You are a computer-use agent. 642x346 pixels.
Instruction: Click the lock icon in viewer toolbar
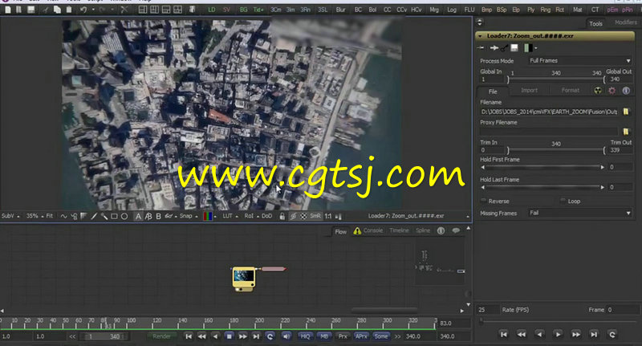point(282,216)
